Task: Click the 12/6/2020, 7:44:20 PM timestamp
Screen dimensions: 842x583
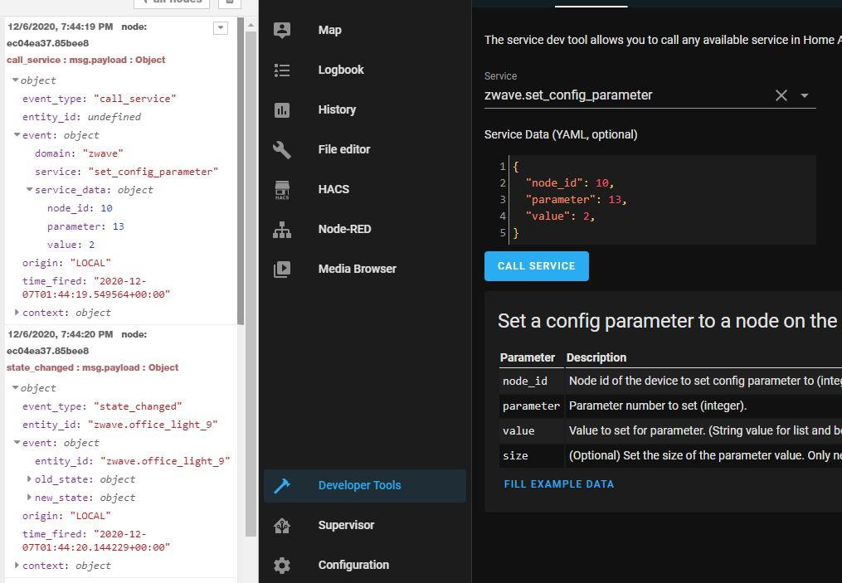Action: click(60, 334)
